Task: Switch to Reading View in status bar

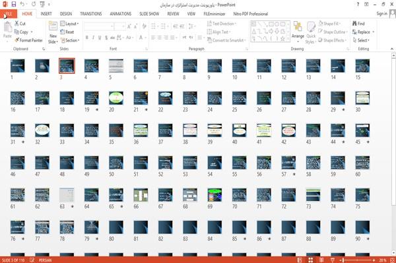Action: pos(321,260)
